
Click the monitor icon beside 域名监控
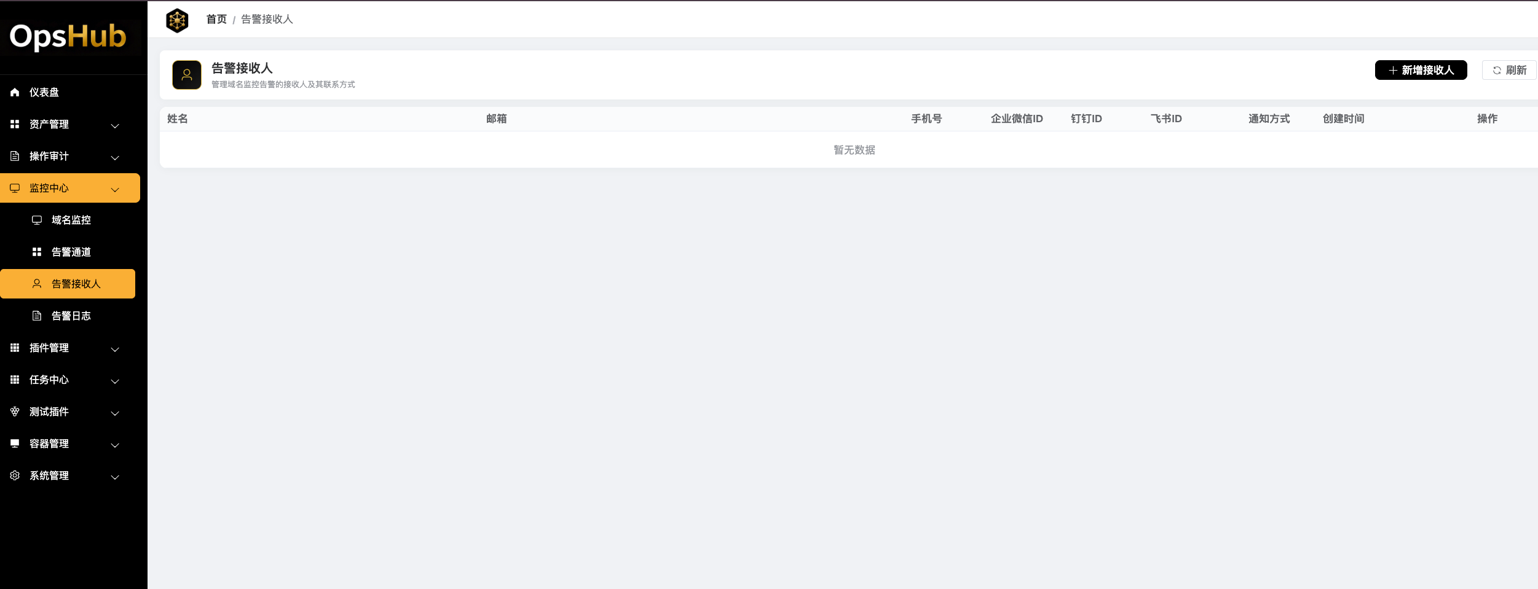tap(37, 220)
